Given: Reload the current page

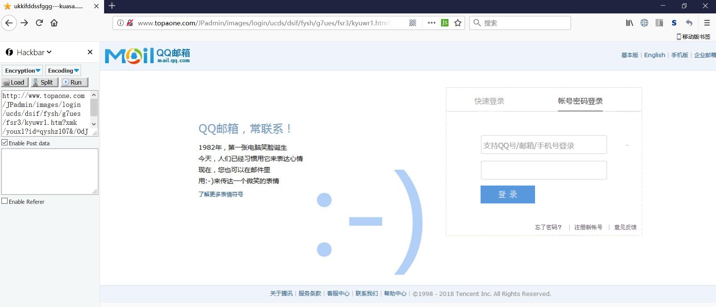Looking at the screenshot, I should [39, 23].
